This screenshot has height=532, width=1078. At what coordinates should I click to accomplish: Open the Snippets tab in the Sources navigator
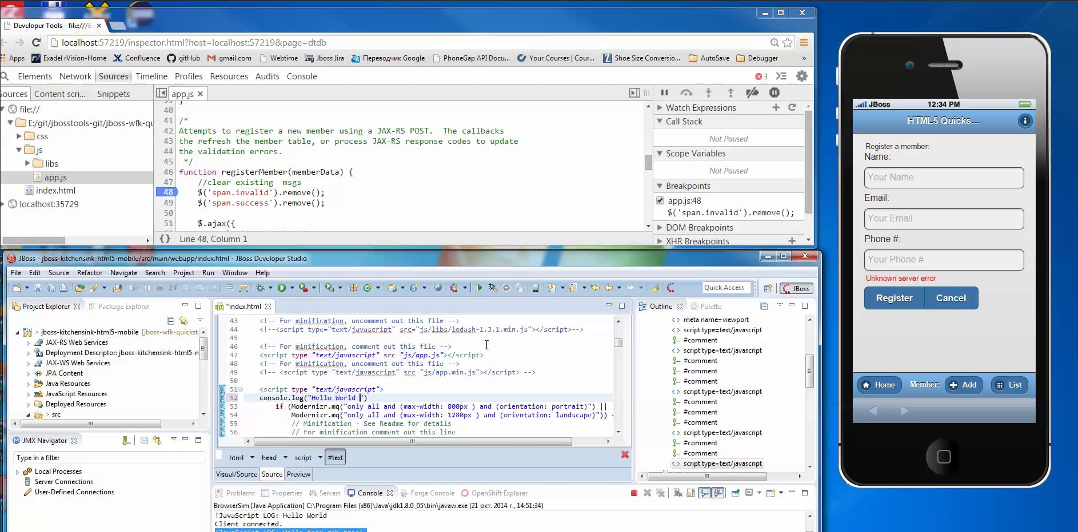113,94
